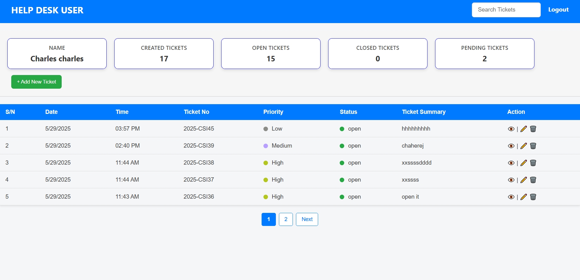
Task: Preview the 'open it' ticket via the eye icon
Action: tap(511, 197)
